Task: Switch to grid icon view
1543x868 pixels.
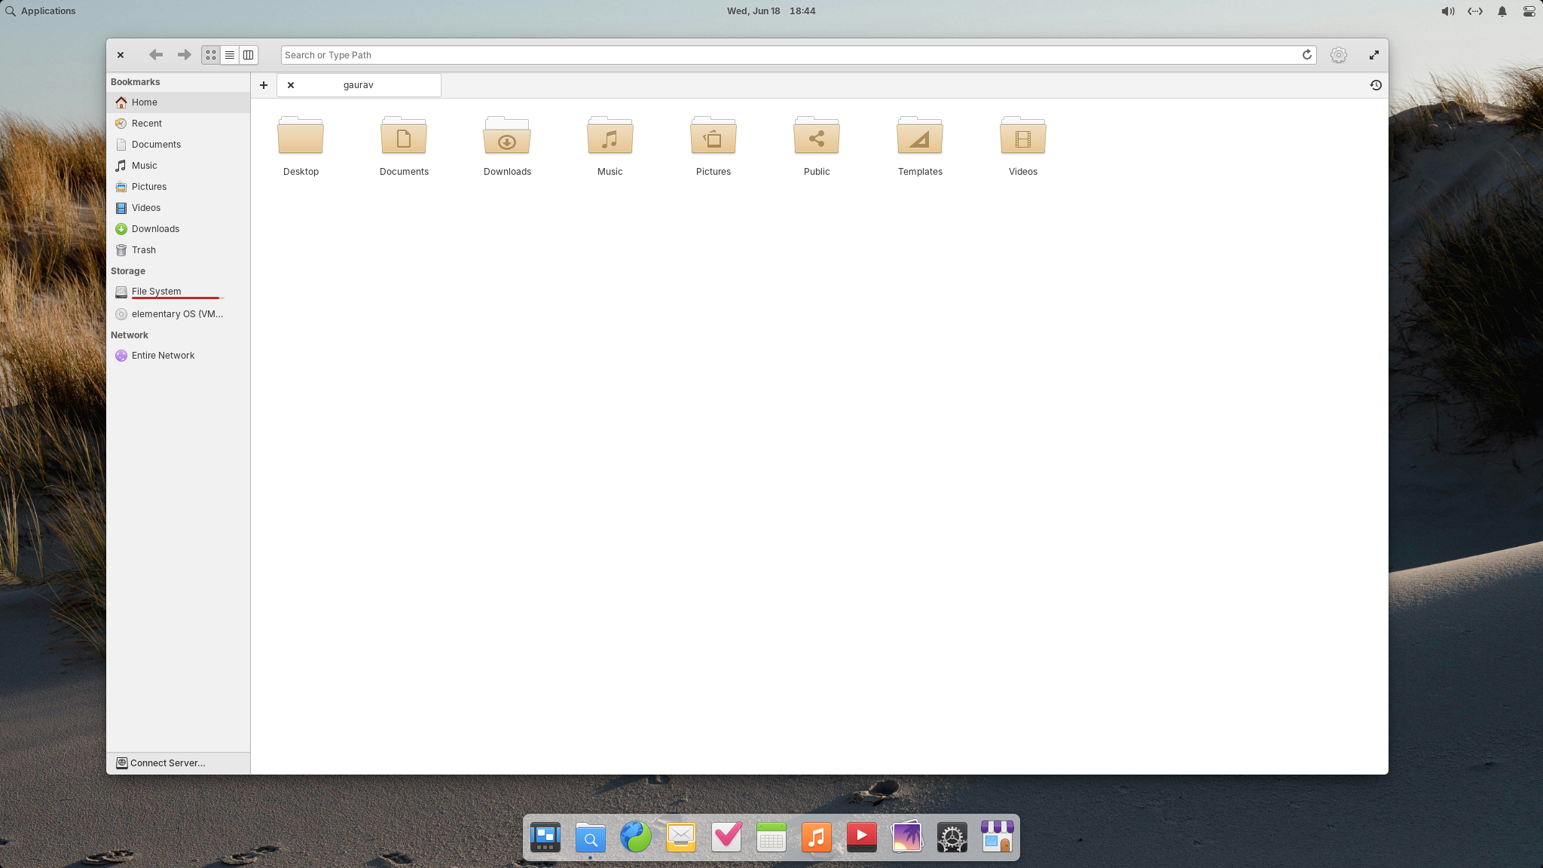Action: tap(211, 55)
